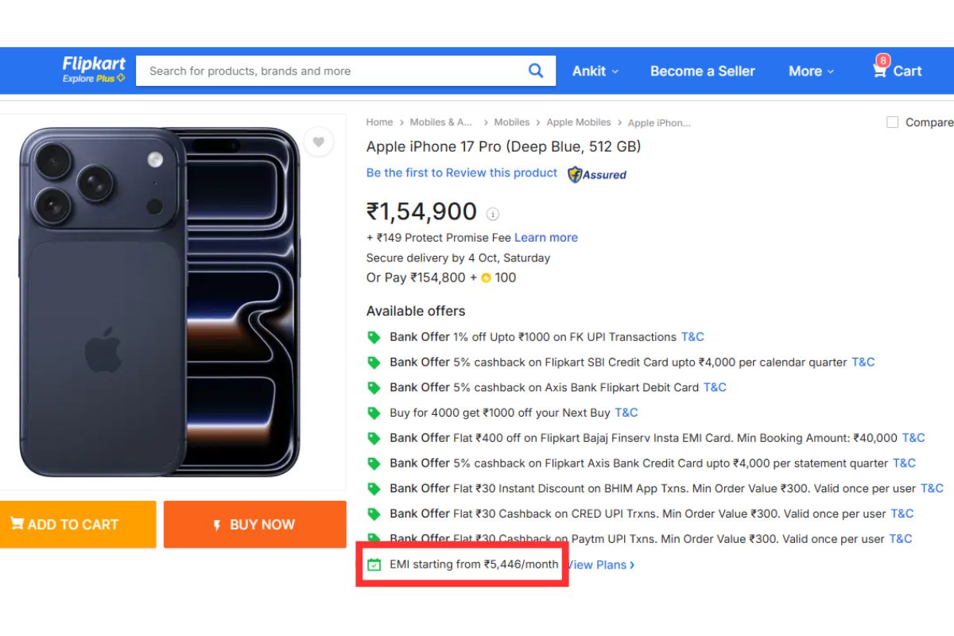Click the EMI calendar-check icon
Image resolution: width=954 pixels, height=636 pixels.
pos(375,564)
